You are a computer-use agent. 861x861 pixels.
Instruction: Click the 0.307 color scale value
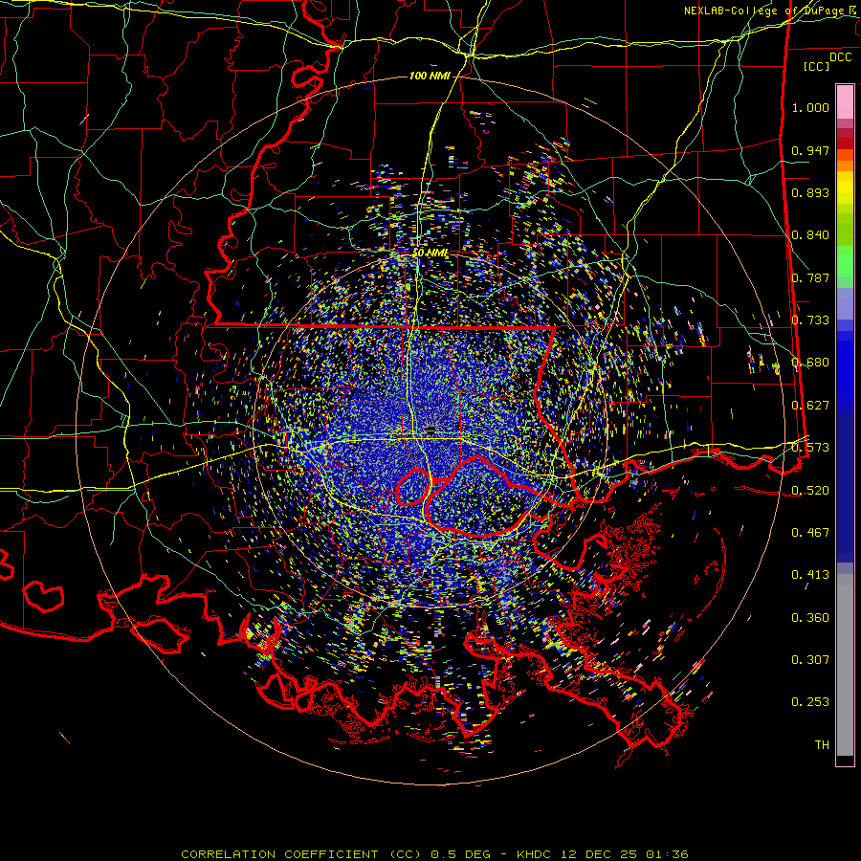coord(810,660)
